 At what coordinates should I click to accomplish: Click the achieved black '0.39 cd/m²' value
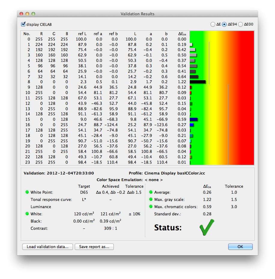(x=110, y=221)
